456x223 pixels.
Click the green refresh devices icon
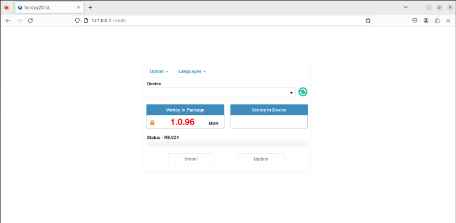click(x=303, y=92)
